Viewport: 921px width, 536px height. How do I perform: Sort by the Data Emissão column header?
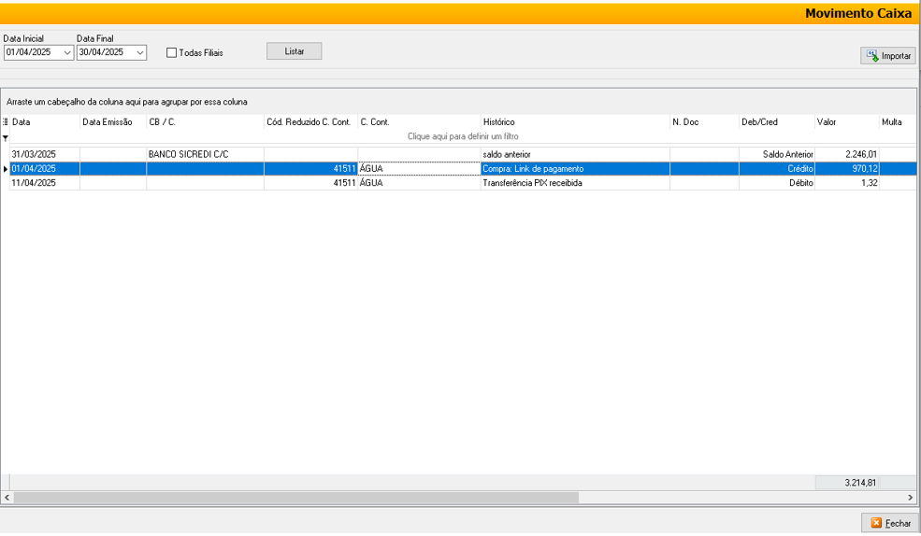(x=113, y=122)
